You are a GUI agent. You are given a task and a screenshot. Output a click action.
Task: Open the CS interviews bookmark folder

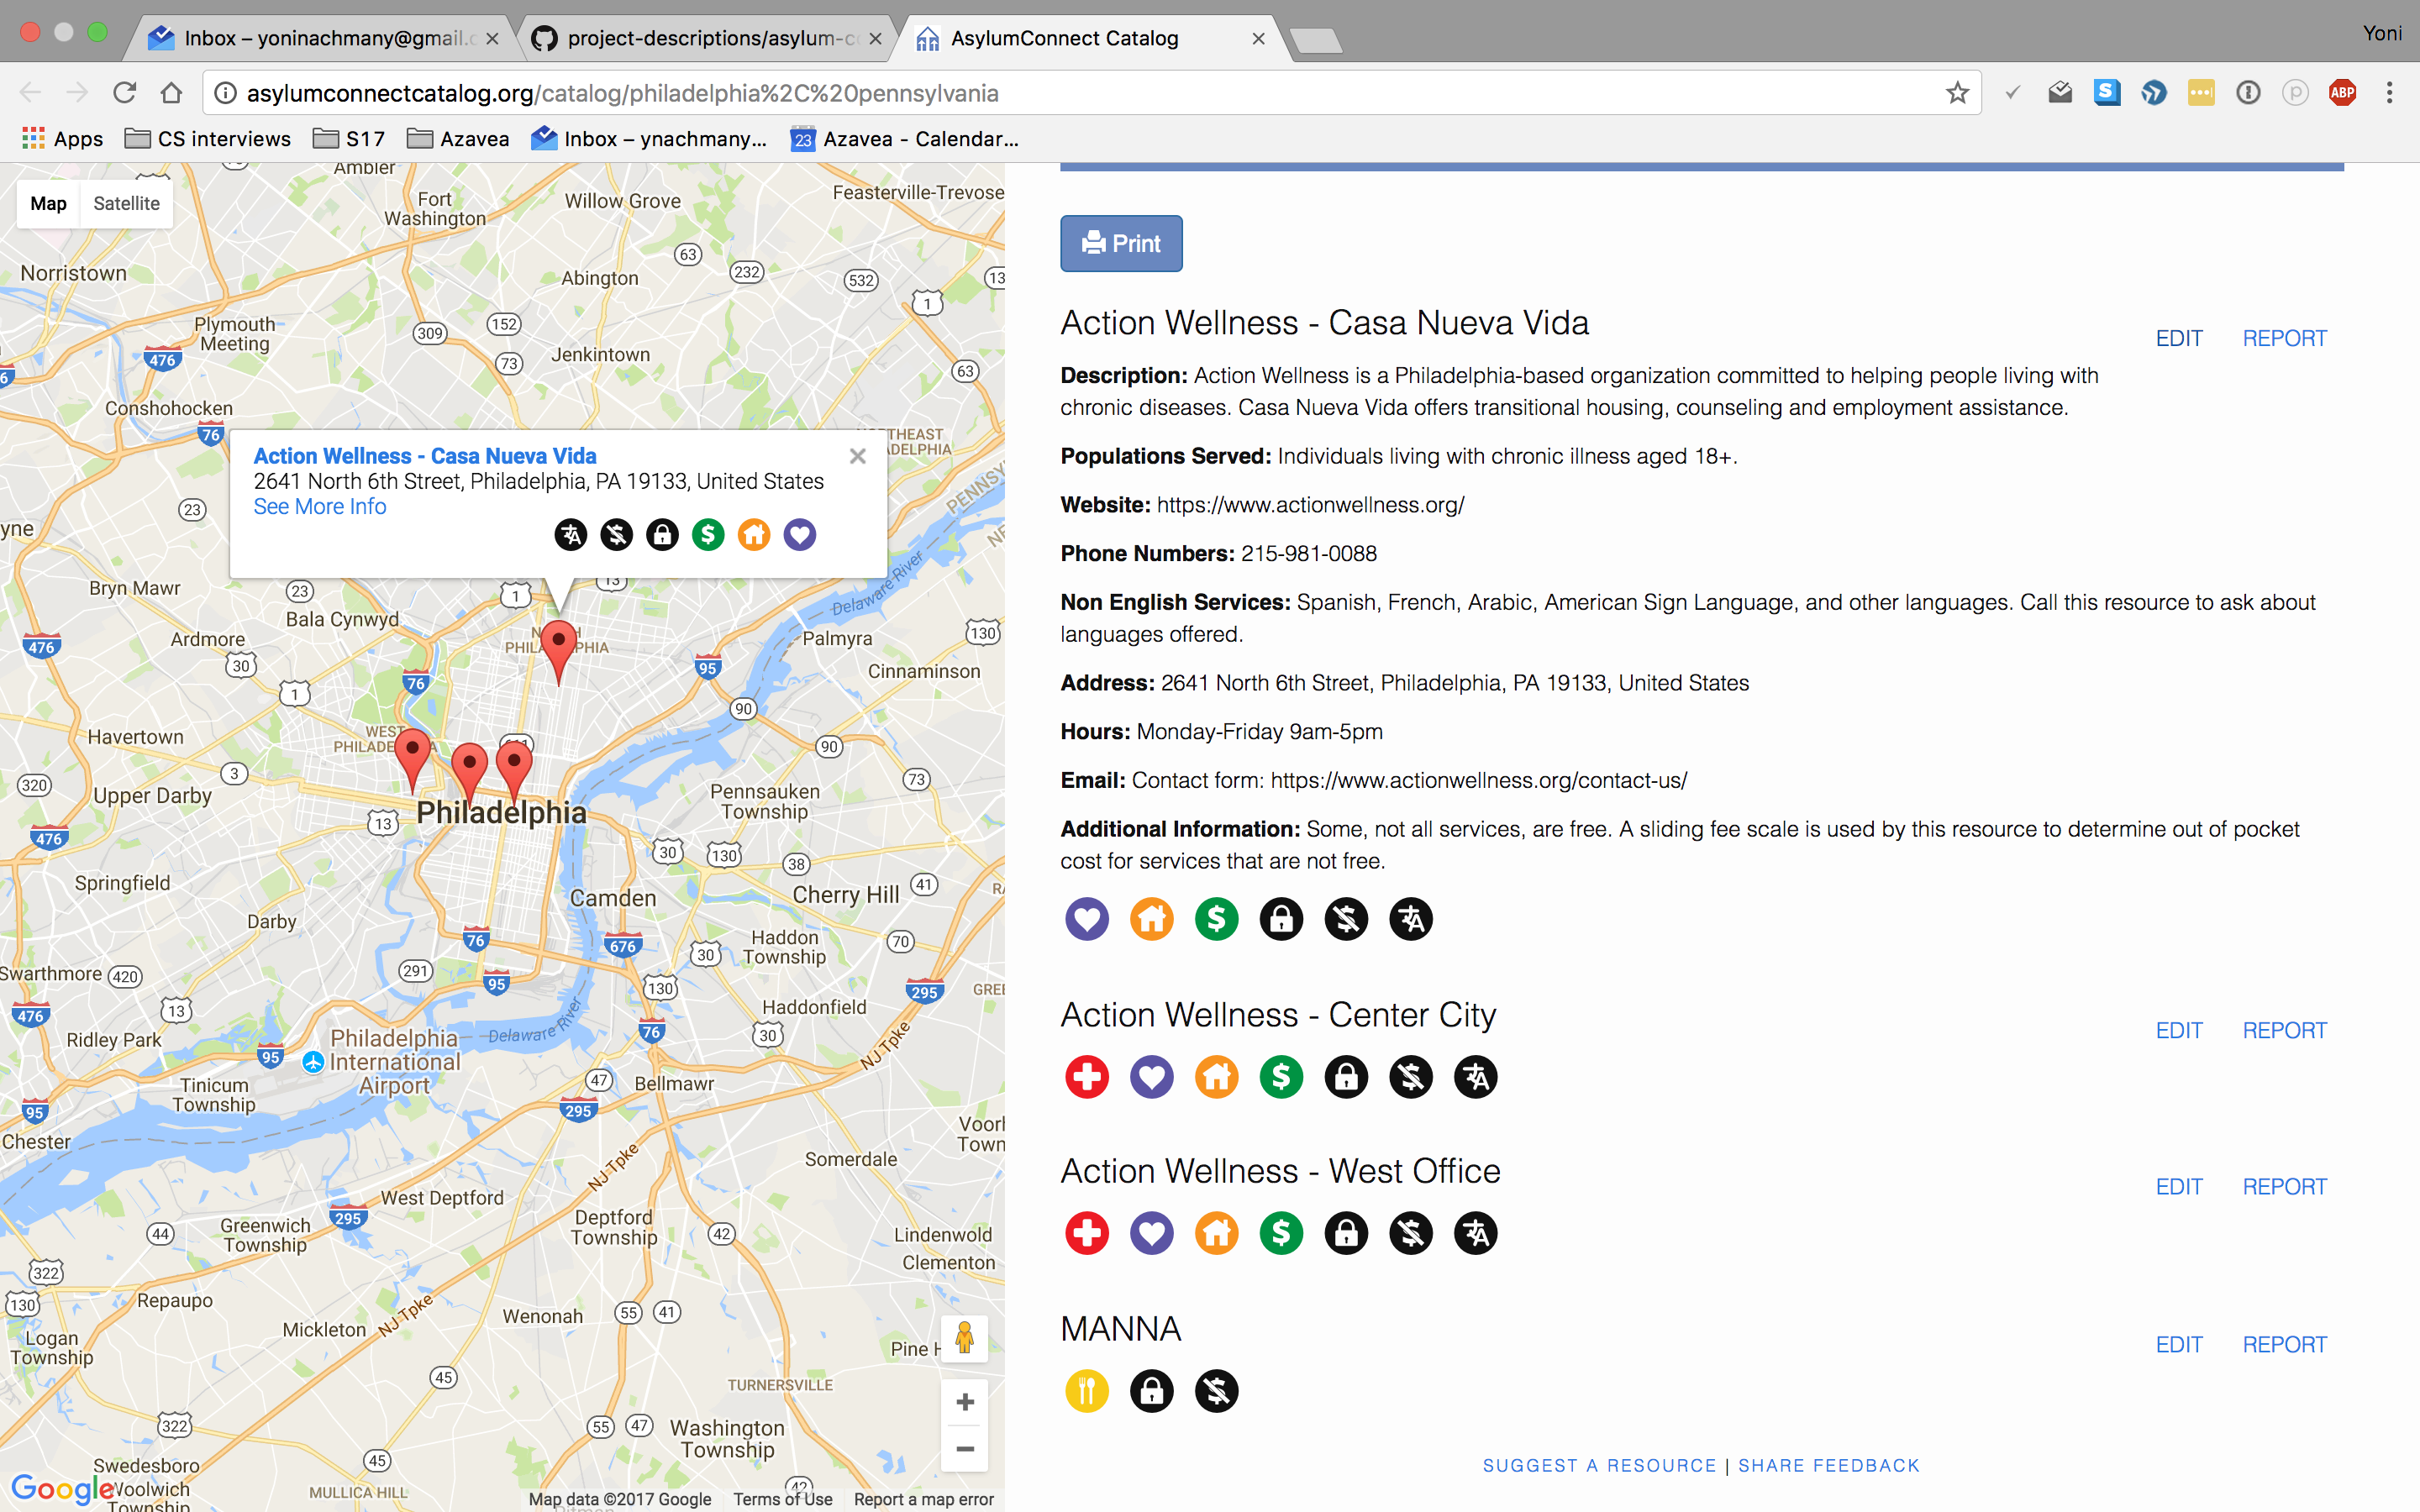click(208, 139)
